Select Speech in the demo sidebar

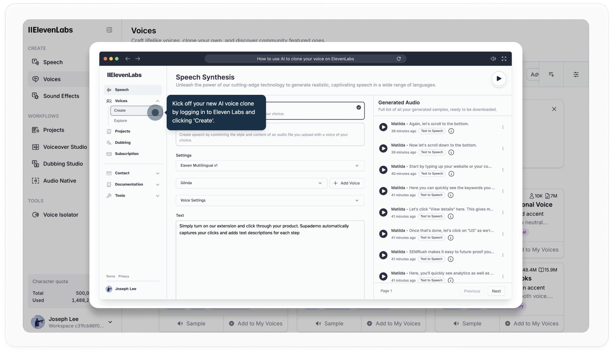(x=133, y=90)
